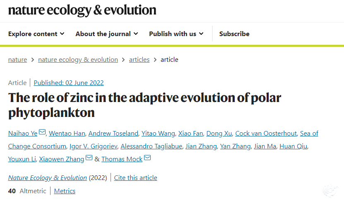View the article Metrics link

tap(65, 191)
